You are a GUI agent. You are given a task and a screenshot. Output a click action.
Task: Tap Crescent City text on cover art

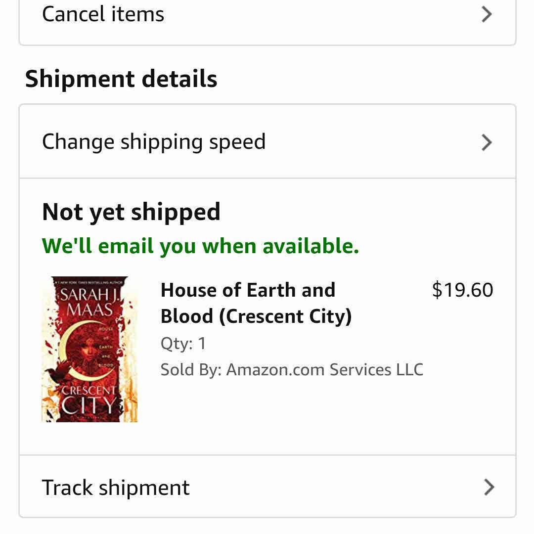pos(89,400)
